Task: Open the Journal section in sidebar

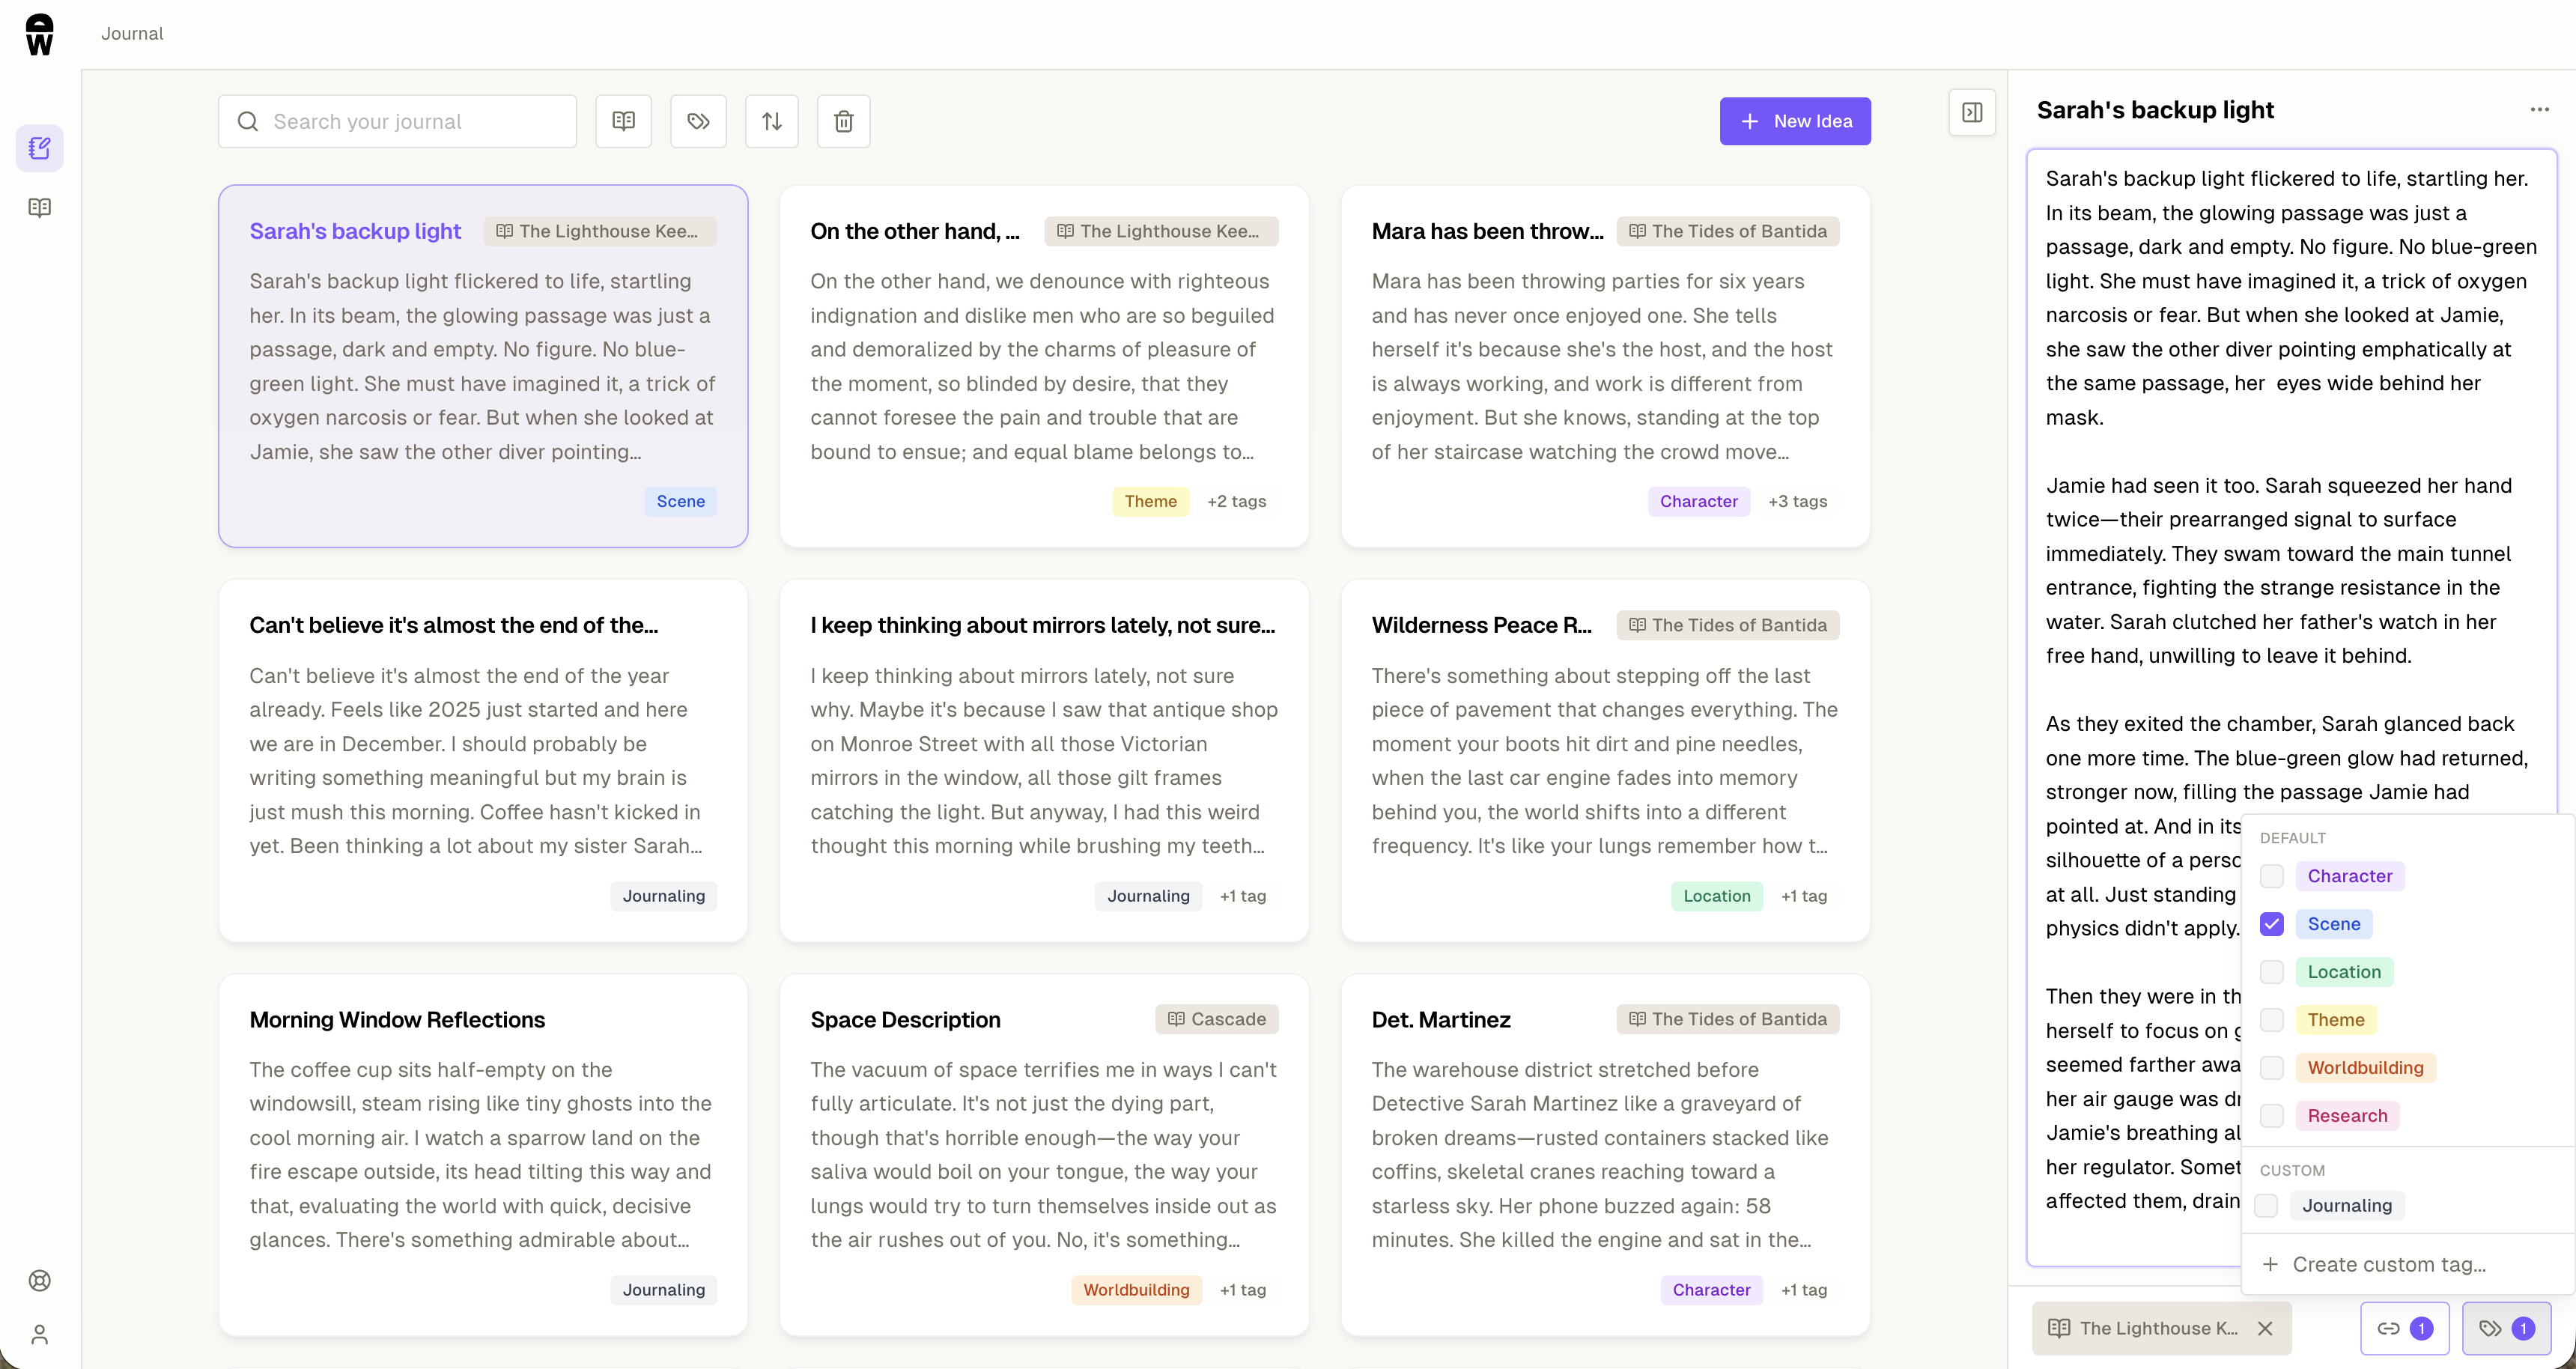Action: click(x=40, y=148)
